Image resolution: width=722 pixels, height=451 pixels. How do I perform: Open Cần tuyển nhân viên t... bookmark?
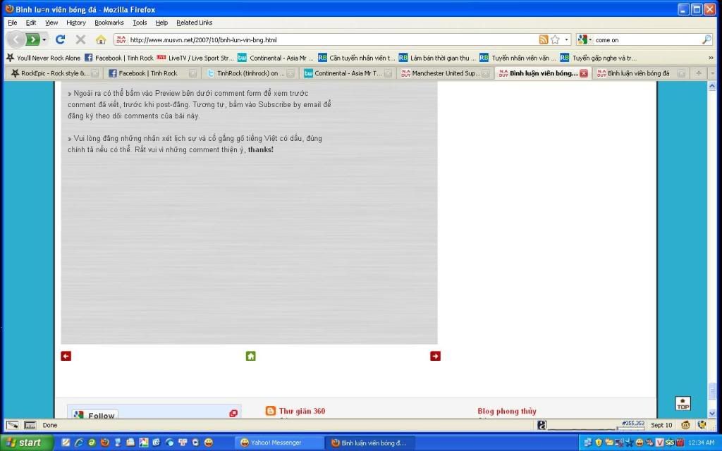point(356,58)
